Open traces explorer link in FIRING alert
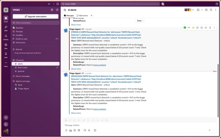This screenshot has width=221, height=138. click(99, 65)
